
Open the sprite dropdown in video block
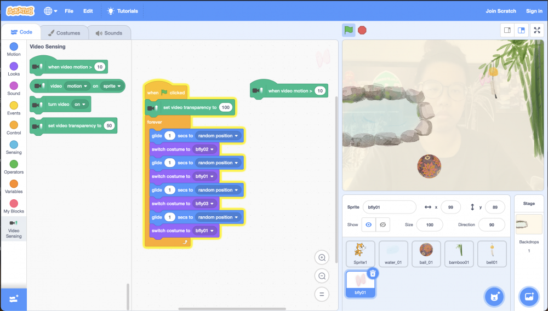click(x=112, y=86)
